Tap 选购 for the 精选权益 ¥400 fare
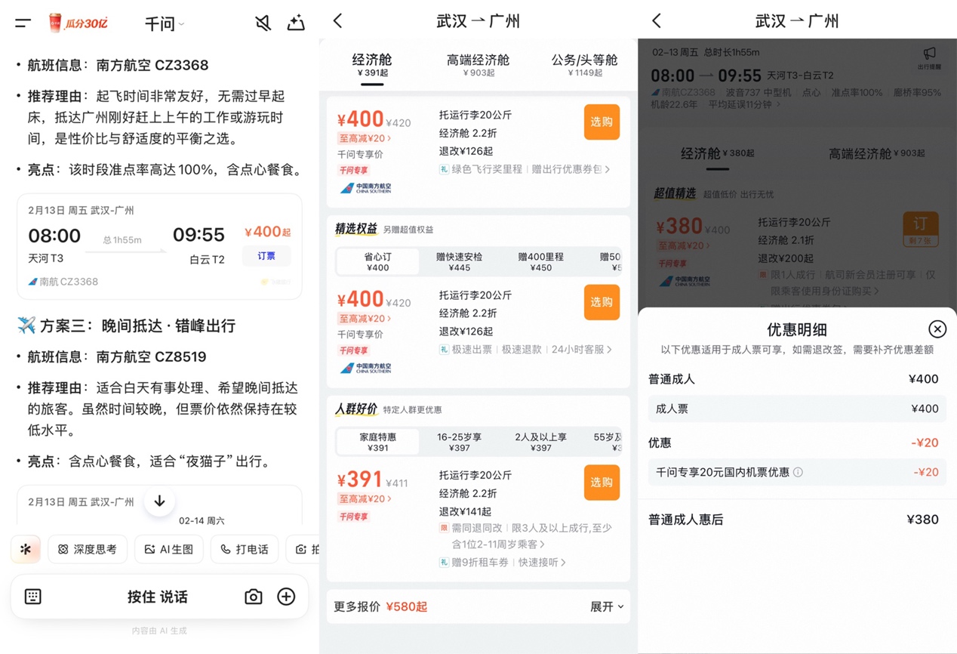The width and height of the screenshot is (957, 654). click(x=602, y=302)
